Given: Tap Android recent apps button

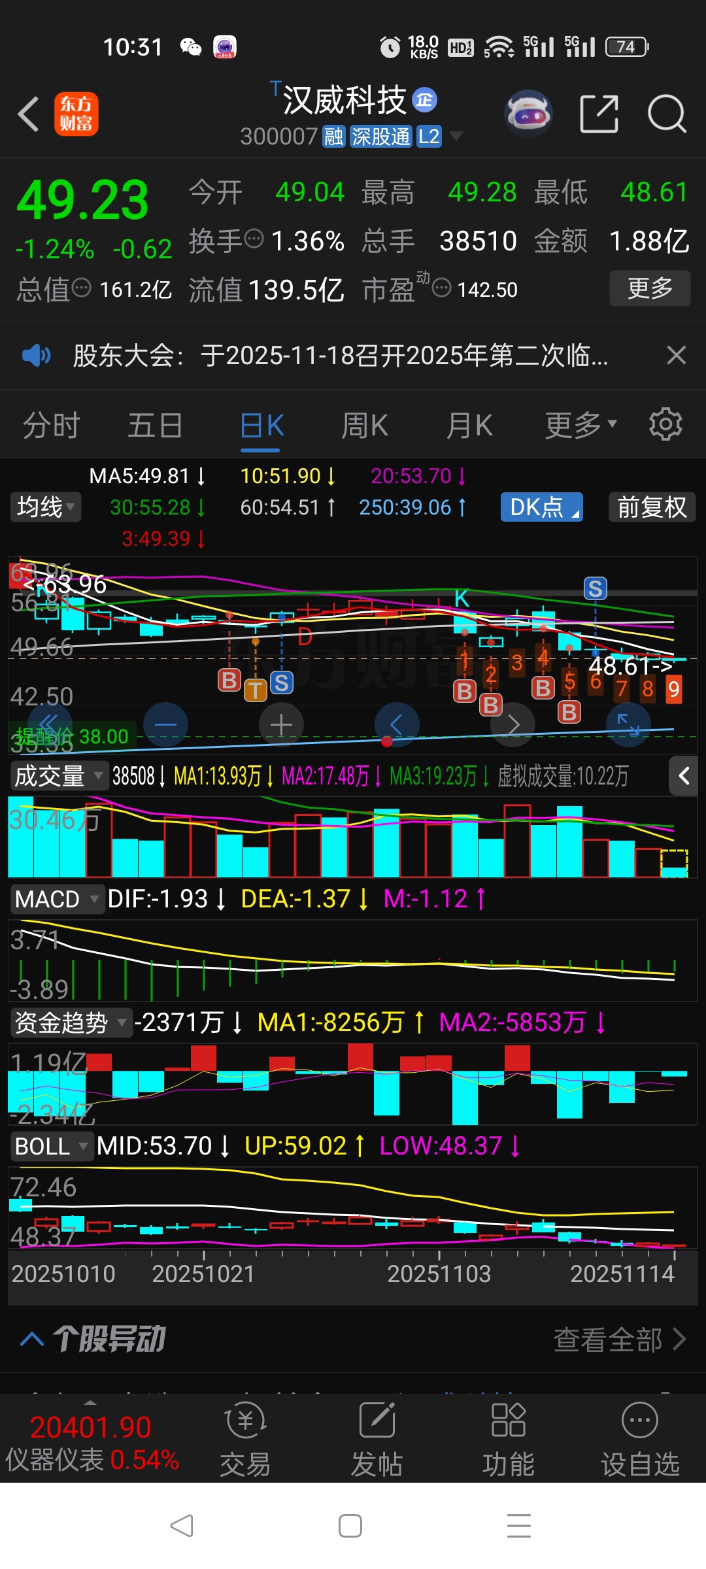Looking at the screenshot, I should 519,1526.
